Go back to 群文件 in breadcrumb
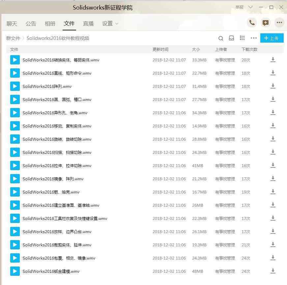Viewport: 287px width, 285px height. pyautogui.click(x=13, y=38)
